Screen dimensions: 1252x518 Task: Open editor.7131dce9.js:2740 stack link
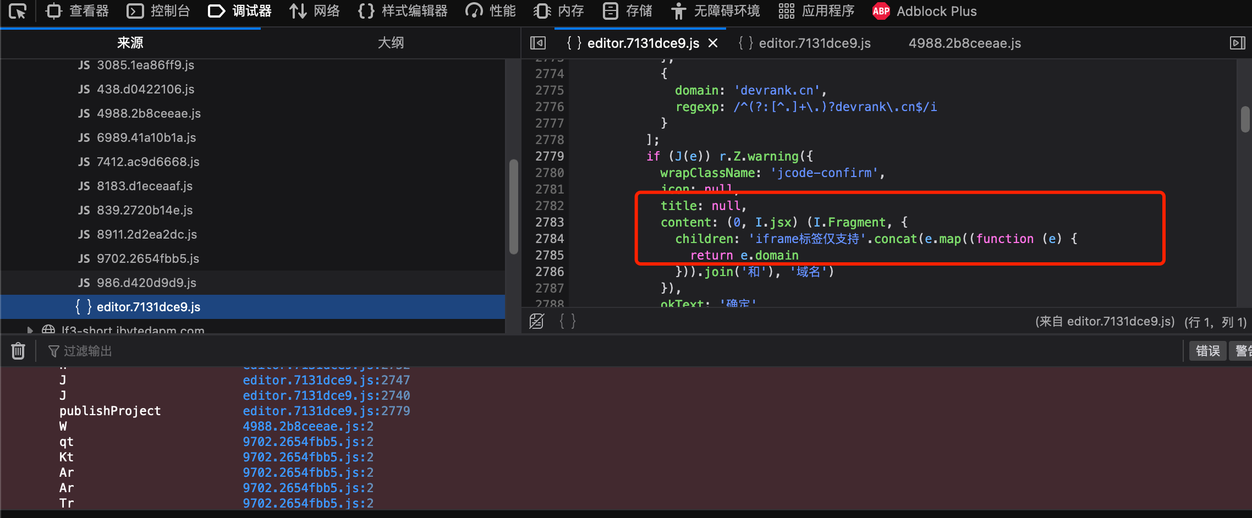(326, 395)
